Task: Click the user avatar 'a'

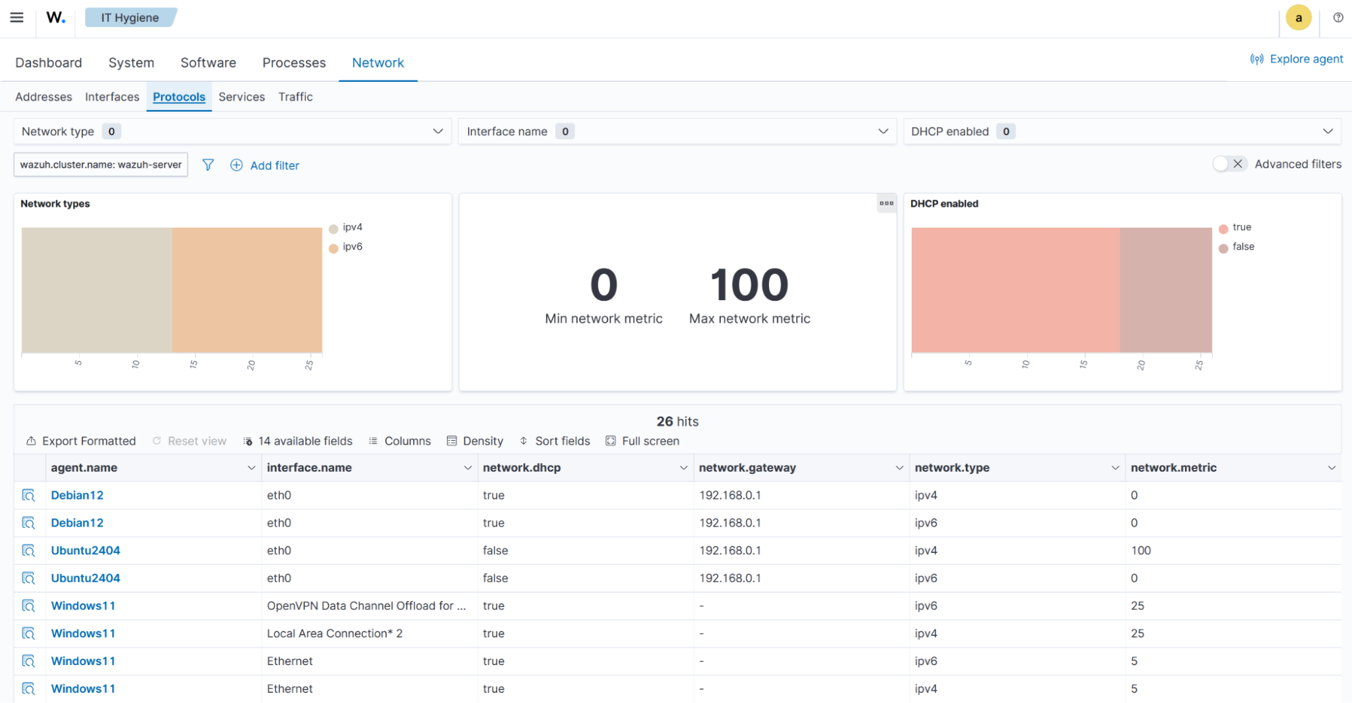Action: pyautogui.click(x=1298, y=18)
